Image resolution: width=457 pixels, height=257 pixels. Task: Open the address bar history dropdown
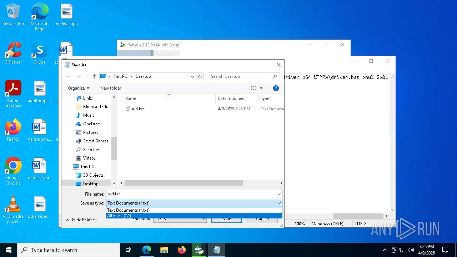193,76
